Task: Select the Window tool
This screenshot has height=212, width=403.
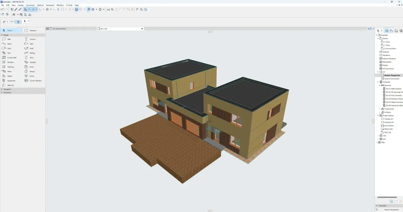Action: tap(11, 62)
